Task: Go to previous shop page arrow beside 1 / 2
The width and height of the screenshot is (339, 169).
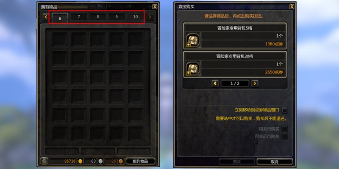Action: (x=215, y=83)
